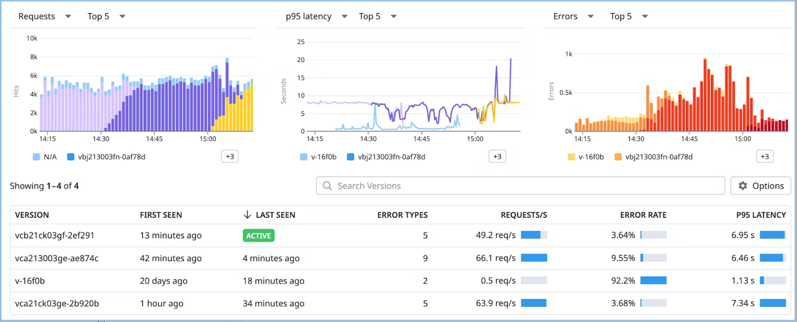The width and height of the screenshot is (797, 322).
Task: Click the 3.64% error rate value
Action: click(623, 235)
